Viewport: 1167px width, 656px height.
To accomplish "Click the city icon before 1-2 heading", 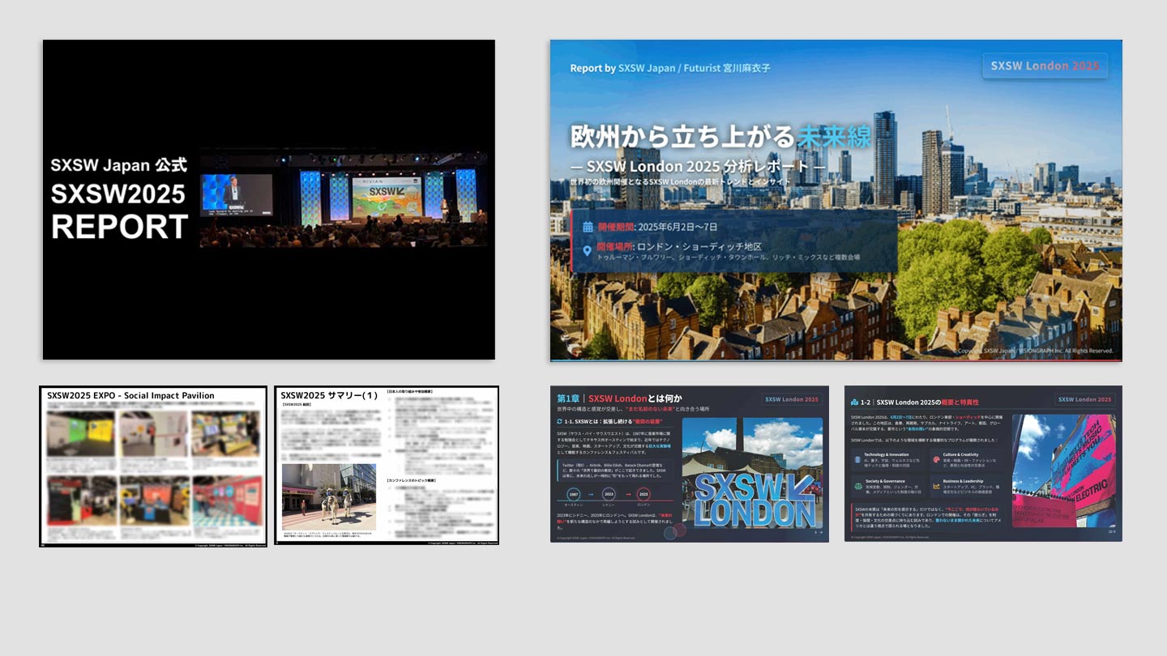I will pos(854,402).
